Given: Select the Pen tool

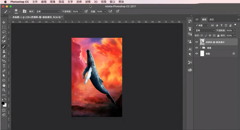Looking at the screenshot, I should point(4,71).
